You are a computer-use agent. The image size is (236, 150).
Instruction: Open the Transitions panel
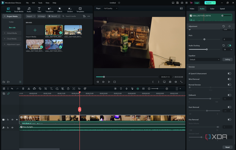click(49, 10)
